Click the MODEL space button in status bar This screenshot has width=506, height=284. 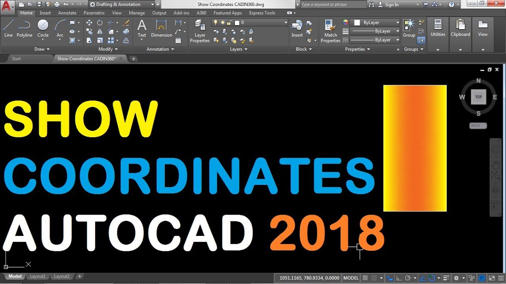[x=351, y=278]
